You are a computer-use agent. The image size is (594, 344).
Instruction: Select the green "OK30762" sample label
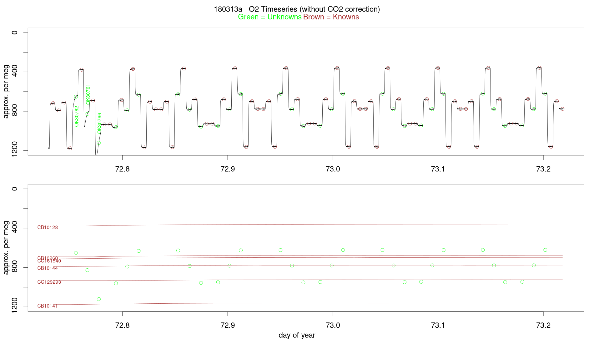77,116
